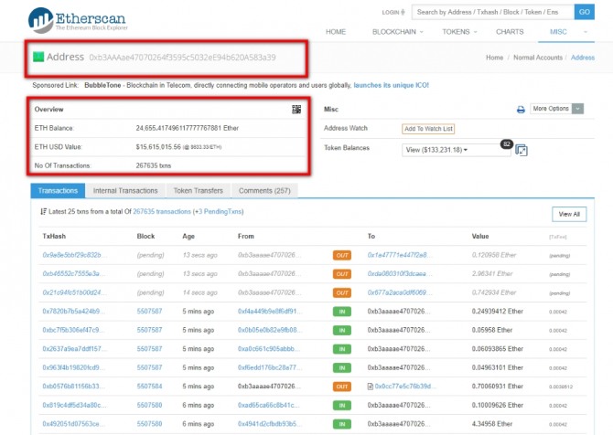
Task: Open the More Options dropdown
Action: (x=554, y=109)
